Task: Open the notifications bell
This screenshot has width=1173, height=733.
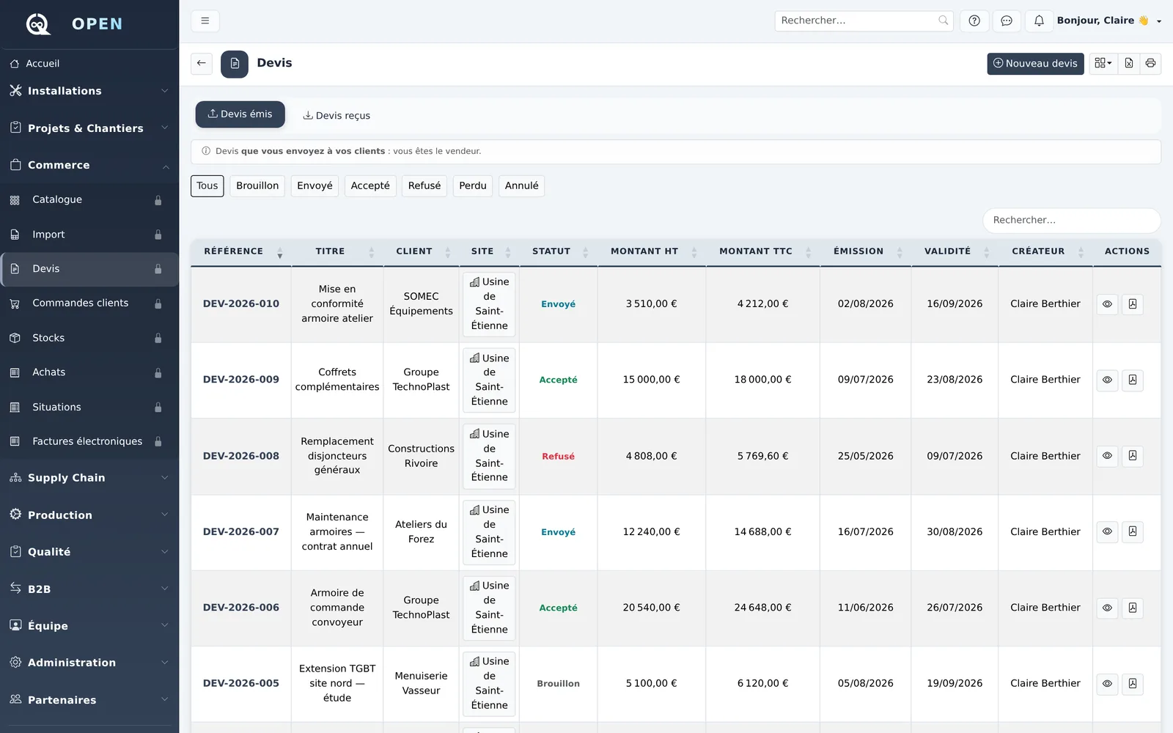Action: coord(1039,21)
